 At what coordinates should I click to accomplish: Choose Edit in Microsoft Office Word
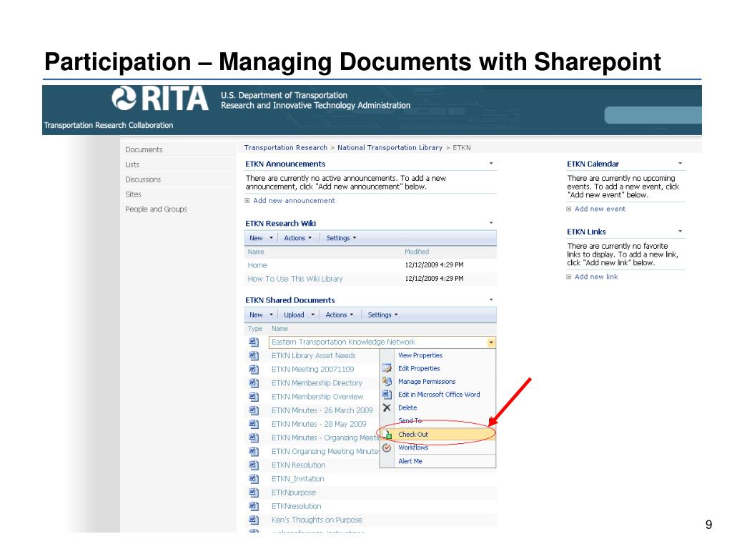(439, 395)
